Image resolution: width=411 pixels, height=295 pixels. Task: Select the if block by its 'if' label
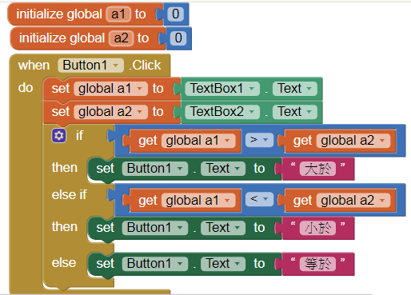click(x=79, y=136)
